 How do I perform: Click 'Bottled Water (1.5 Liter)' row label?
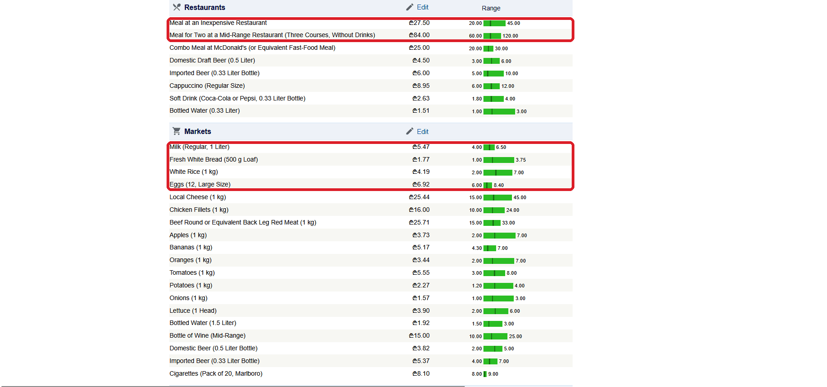pos(203,323)
